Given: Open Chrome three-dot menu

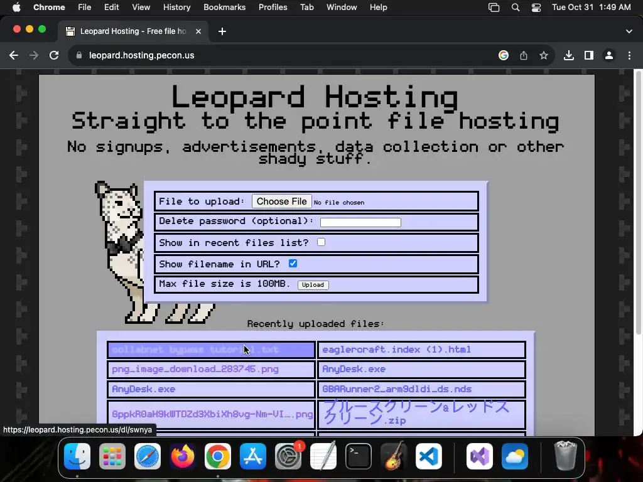Looking at the screenshot, I should (x=629, y=55).
